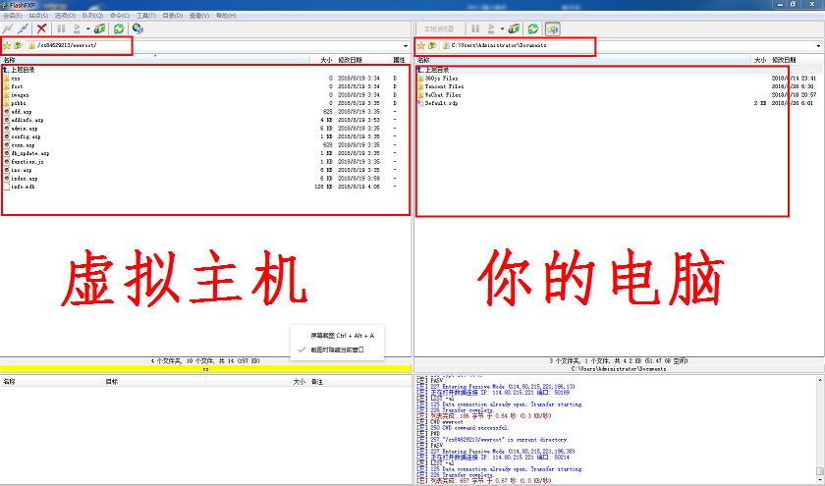The image size is (825, 486).
Task: Open the transfer button dropdown arrow in left toolbar
Action: tap(87, 29)
